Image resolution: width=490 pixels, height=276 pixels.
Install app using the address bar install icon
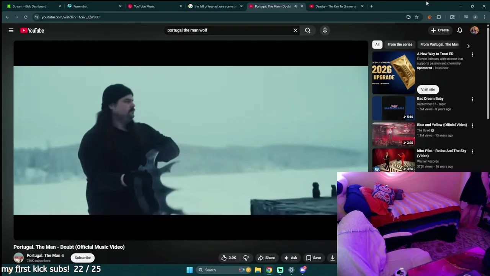pos(408,17)
